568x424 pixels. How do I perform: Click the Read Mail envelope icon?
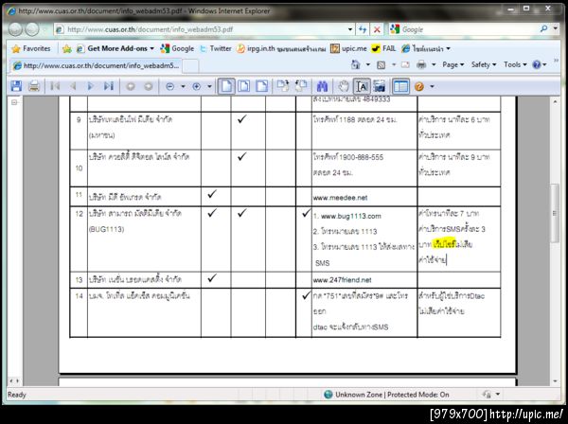click(405, 64)
